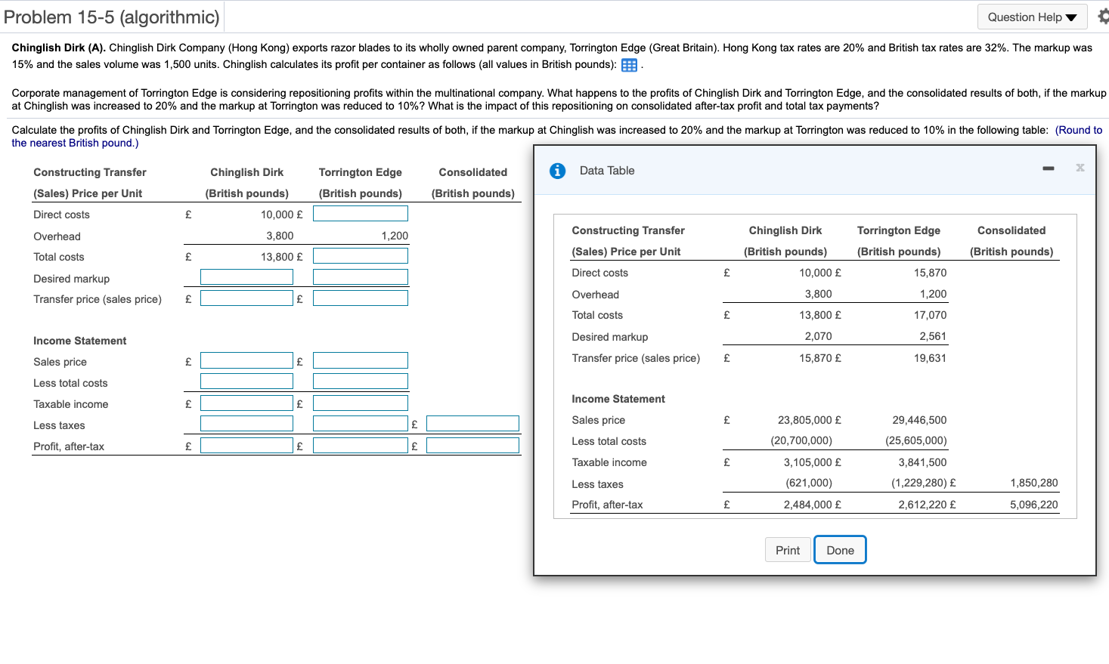Screen dimensions: 1109x664
Task: Click Torrington Edge total costs value 17,070 in Data Table
Action: [930, 315]
